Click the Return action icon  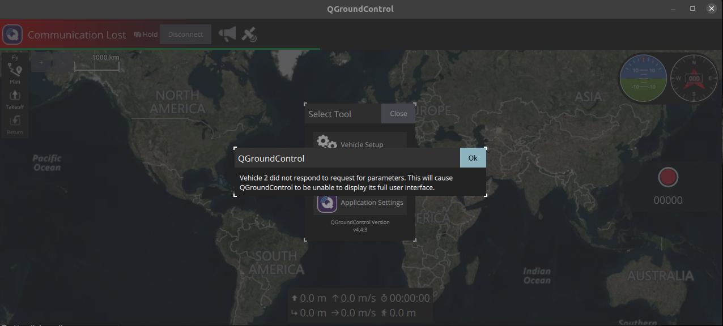pos(15,120)
